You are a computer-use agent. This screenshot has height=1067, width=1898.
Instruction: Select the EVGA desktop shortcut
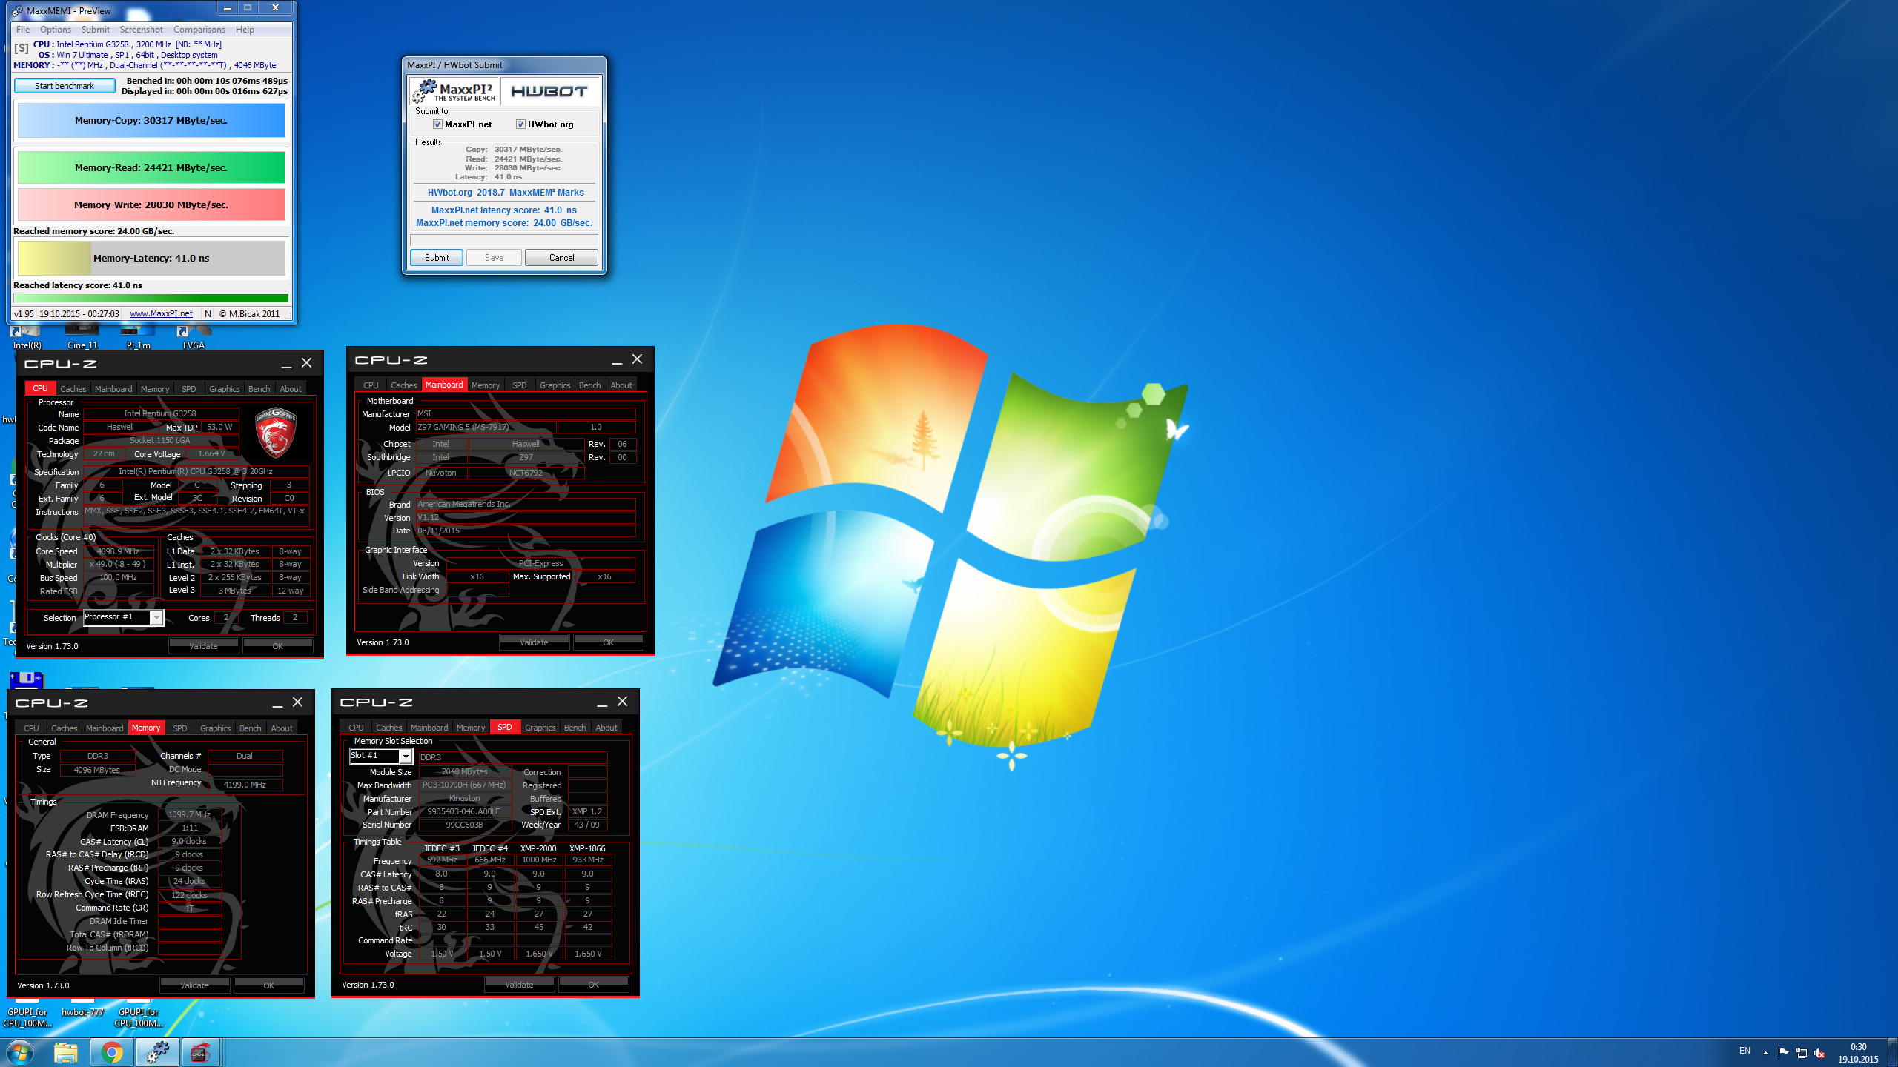194,337
